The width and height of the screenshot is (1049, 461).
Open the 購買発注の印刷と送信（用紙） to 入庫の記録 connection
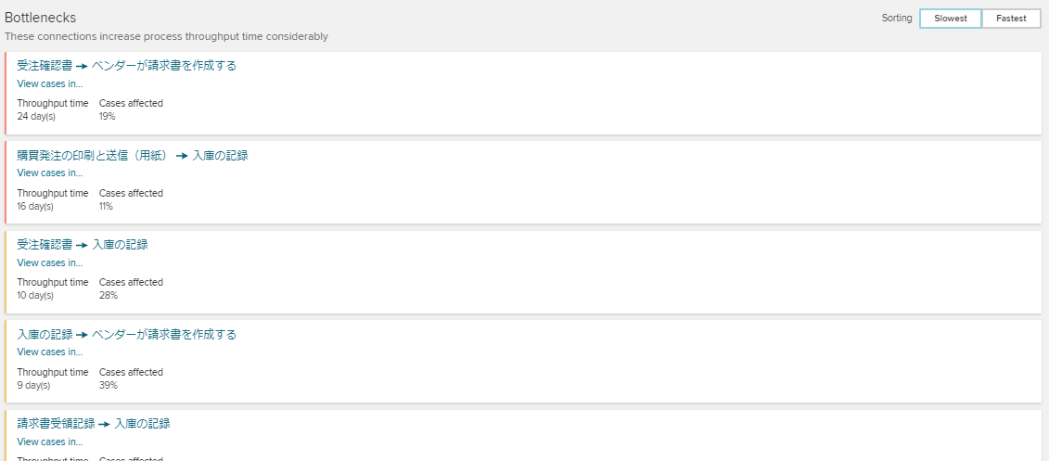pos(133,155)
